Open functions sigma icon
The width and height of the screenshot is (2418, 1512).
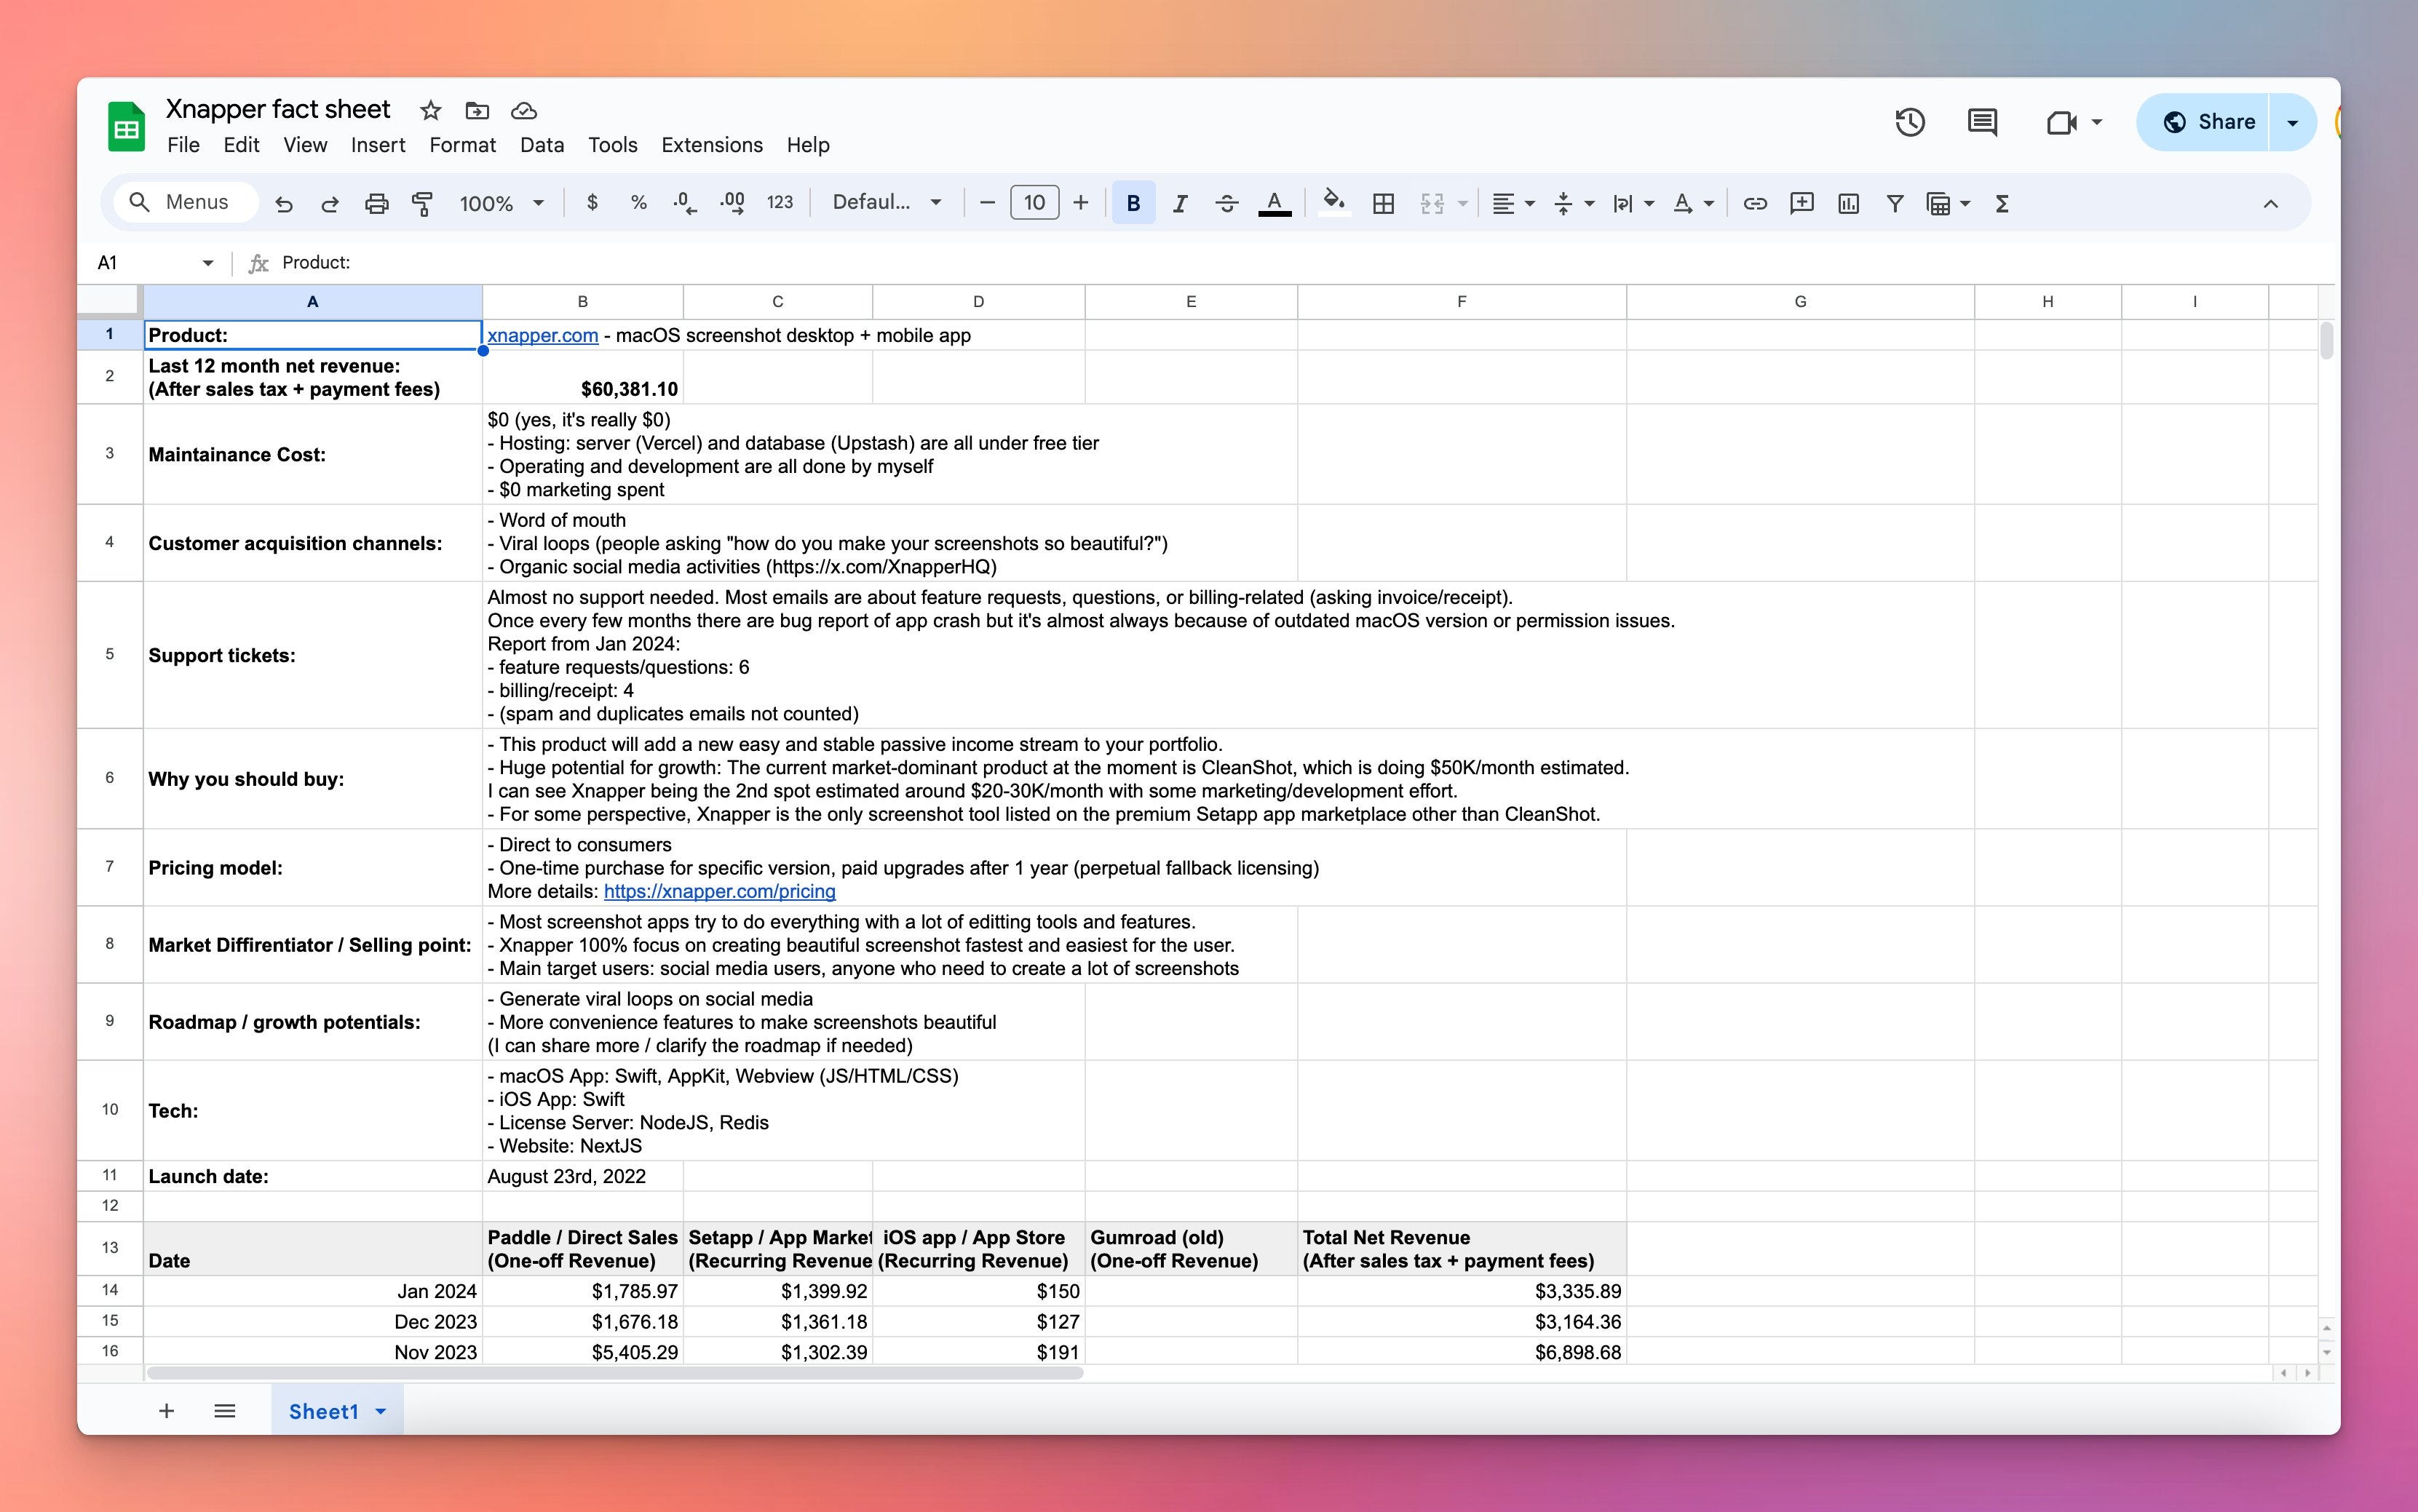tap(2002, 203)
